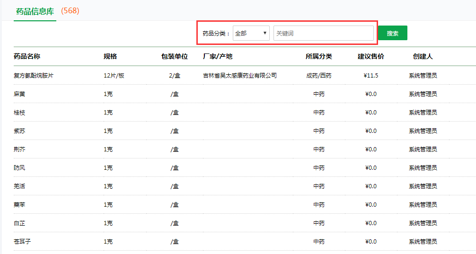Select the 麻黄 drug entry
476x254 pixels.
pos(19,94)
